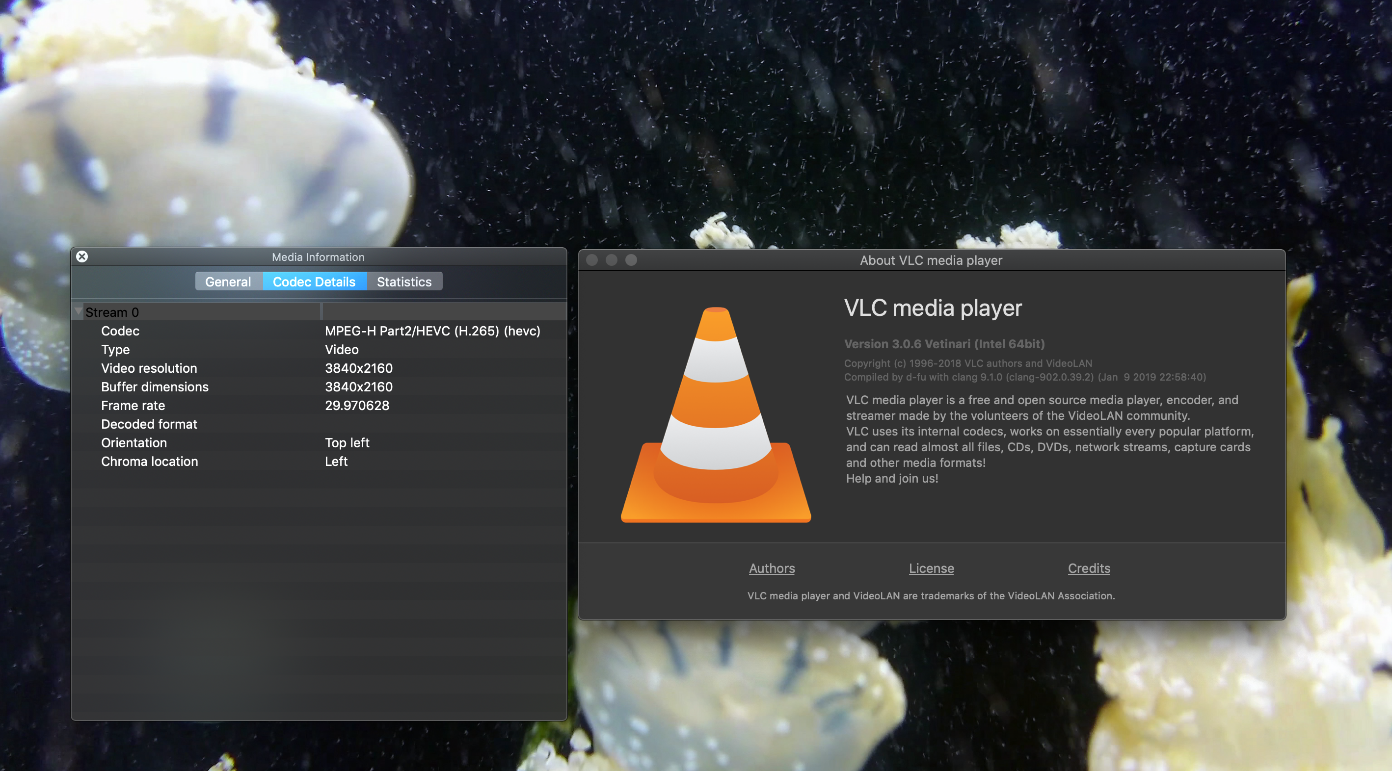
Task: Select the Frame rate row
Action: (x=319, y=406)
